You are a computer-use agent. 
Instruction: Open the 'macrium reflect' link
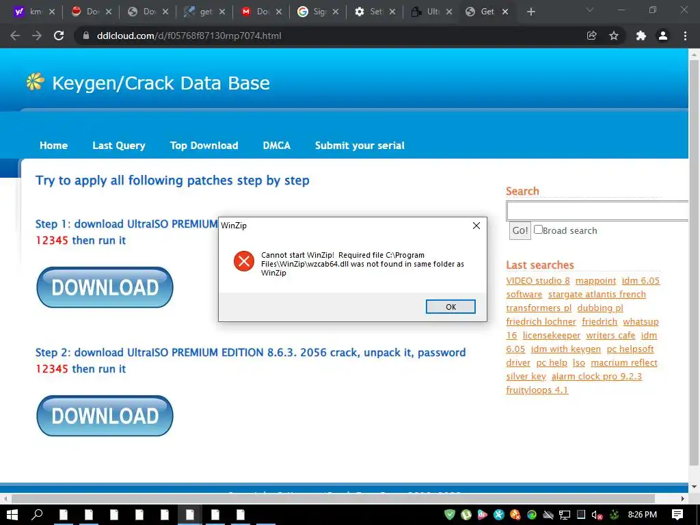[624, 363]
